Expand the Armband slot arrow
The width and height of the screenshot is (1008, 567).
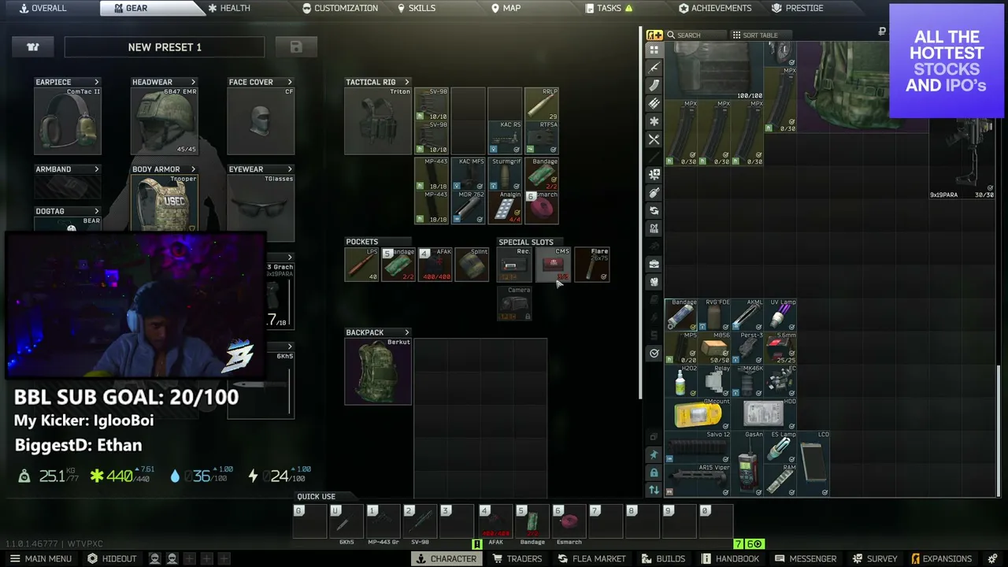click(97, 169)
